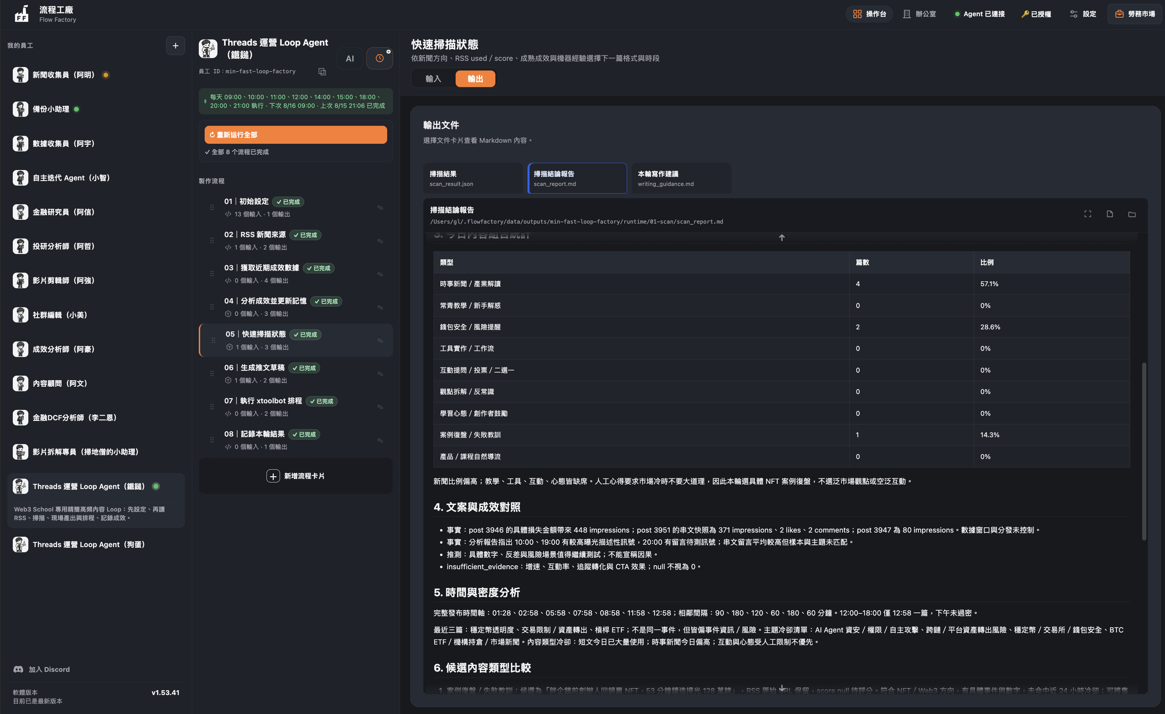
Task: Click the 加入 Discord link
Action: [42, 669]
